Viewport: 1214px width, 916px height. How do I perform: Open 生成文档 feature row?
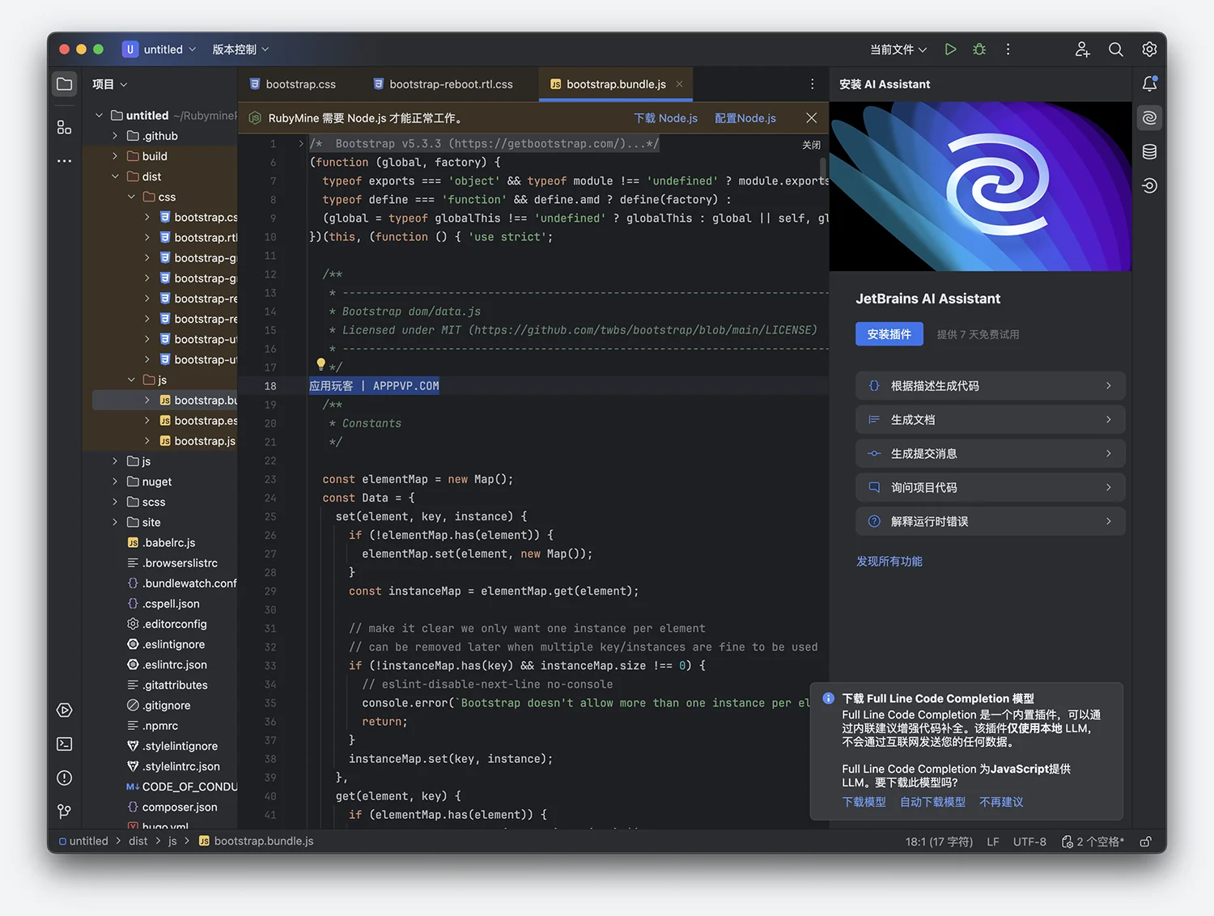click(990, 420)
